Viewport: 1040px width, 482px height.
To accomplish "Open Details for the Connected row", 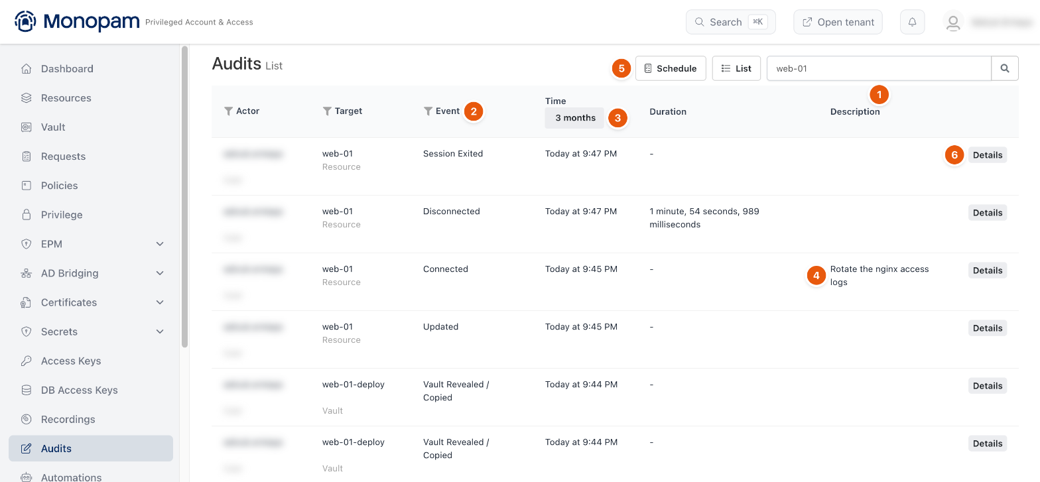I will click(x=988, y=271).
